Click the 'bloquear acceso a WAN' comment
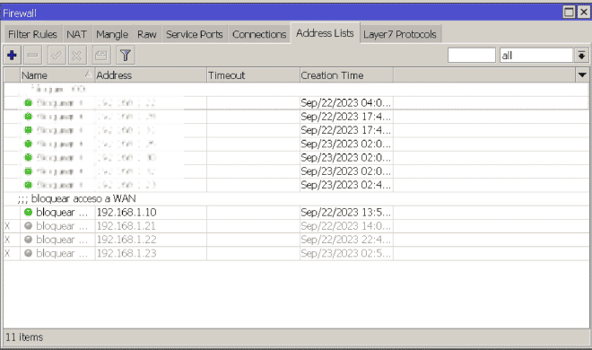 tap(76, 198)
